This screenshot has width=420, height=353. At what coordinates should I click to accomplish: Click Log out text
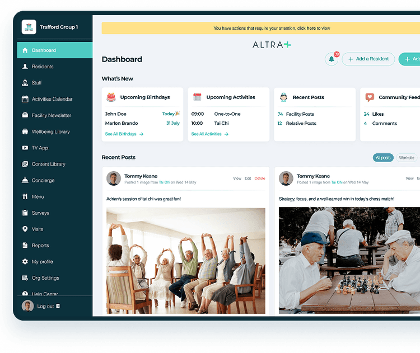45,306
